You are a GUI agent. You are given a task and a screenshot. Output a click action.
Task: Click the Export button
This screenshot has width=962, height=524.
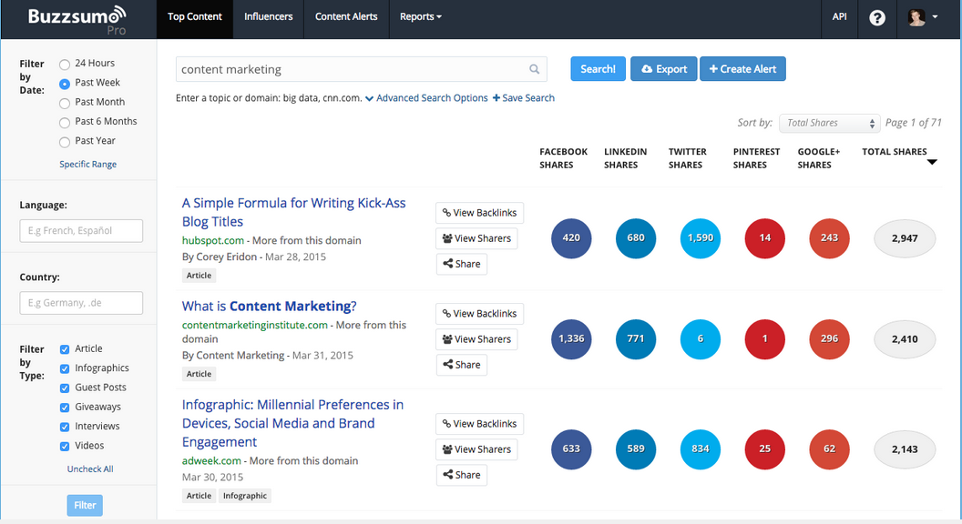point(664,68)
